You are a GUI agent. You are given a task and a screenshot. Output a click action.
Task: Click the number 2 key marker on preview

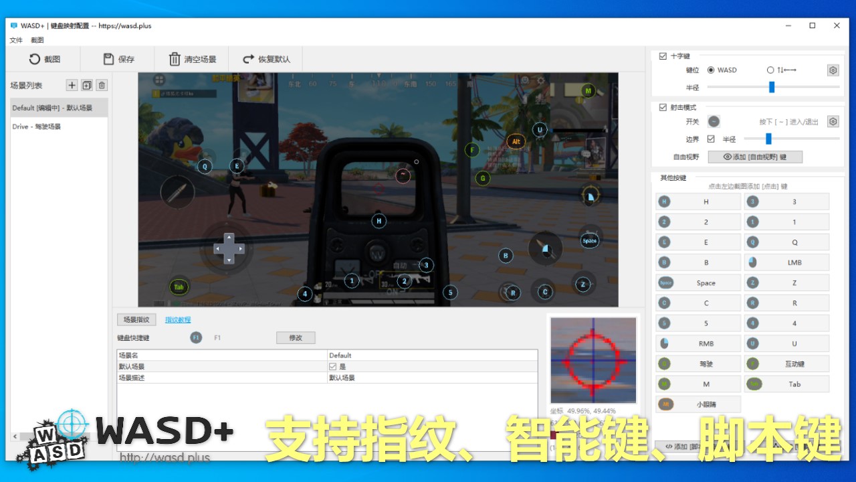(404, 282)
